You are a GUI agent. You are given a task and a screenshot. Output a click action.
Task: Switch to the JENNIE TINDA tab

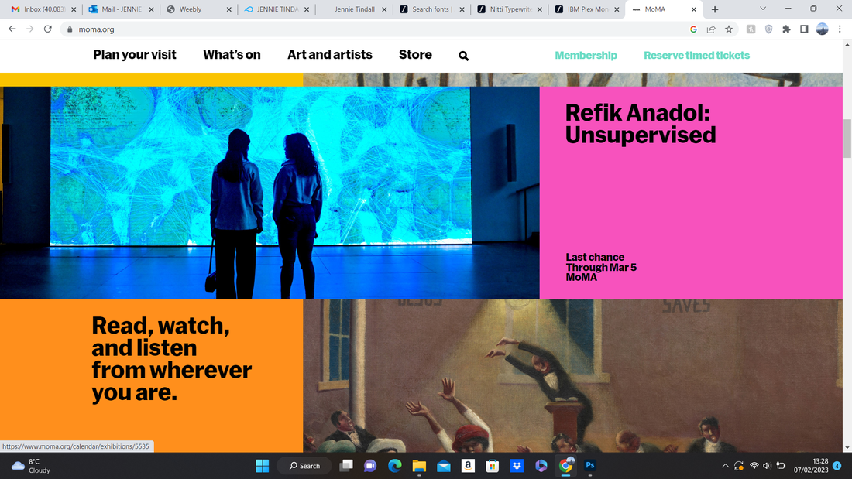click(277, 9)
